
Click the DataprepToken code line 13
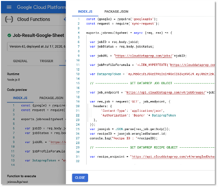click(x=152, y=74)
